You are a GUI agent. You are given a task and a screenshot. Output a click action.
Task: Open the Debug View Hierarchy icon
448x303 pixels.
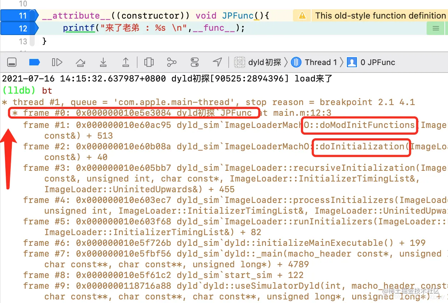[x=149, y=63]
